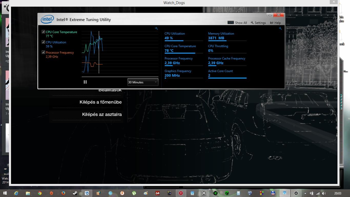Viewport: 350px width, 197px height.
Task: Open the network signal tray icon
Action: [x=318, y=193]
